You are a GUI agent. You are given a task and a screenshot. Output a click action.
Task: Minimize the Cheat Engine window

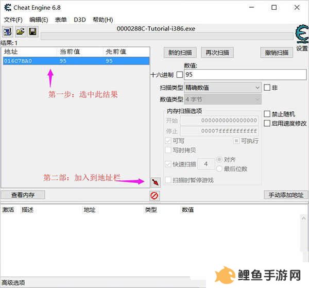point(252,8)
